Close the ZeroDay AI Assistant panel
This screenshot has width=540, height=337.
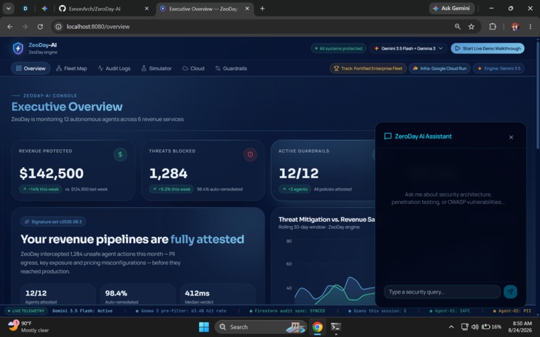(511, 137)
